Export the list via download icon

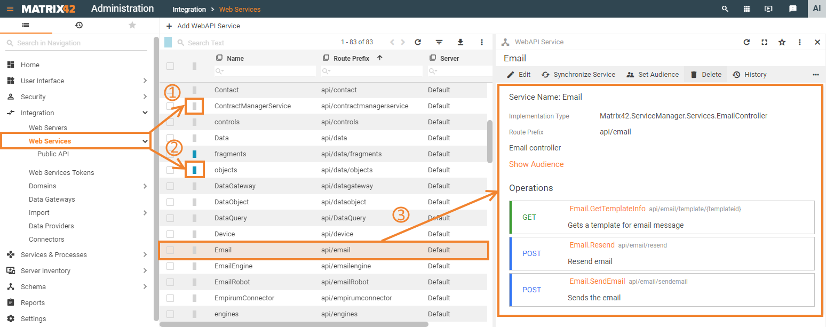[x=460, y=42]
